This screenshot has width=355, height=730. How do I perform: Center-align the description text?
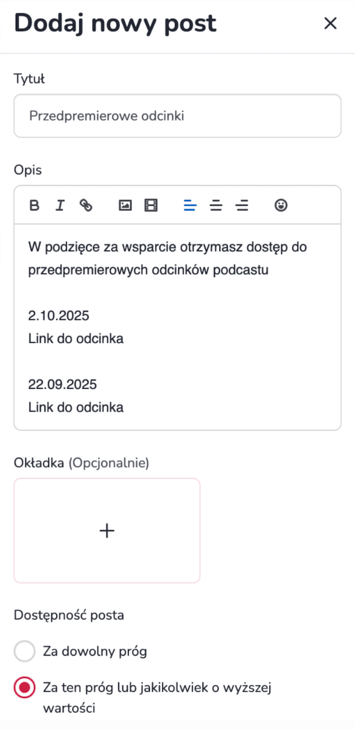(x=216, y=205)
